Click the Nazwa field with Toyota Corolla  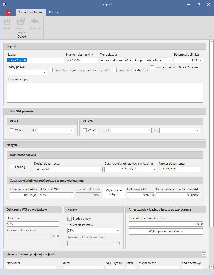(x=35, y=60)
